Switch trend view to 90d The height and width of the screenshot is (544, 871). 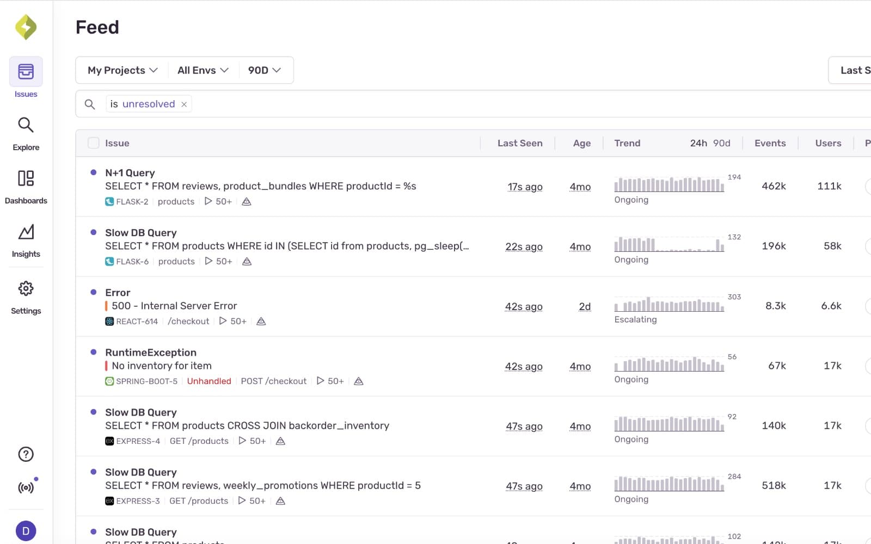(722, 143)
